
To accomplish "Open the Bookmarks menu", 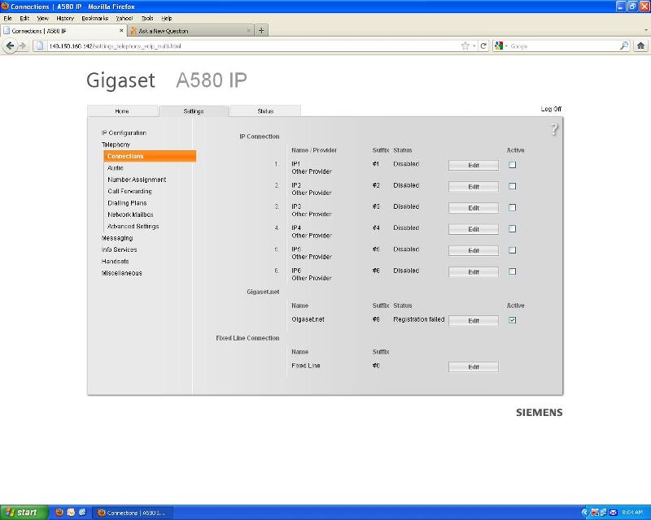I will point(94,18).
